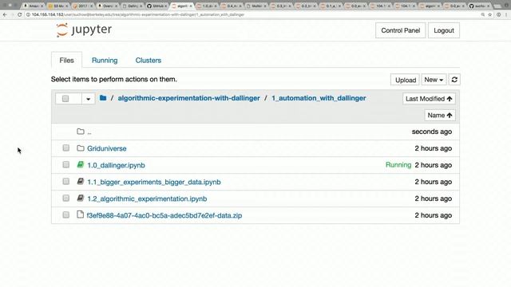Click the notebook icon for 1.1_bigger_experiments_bigger_data
Image resolution: width=511 pixels, height=287 pixels.
coord(81,182)
